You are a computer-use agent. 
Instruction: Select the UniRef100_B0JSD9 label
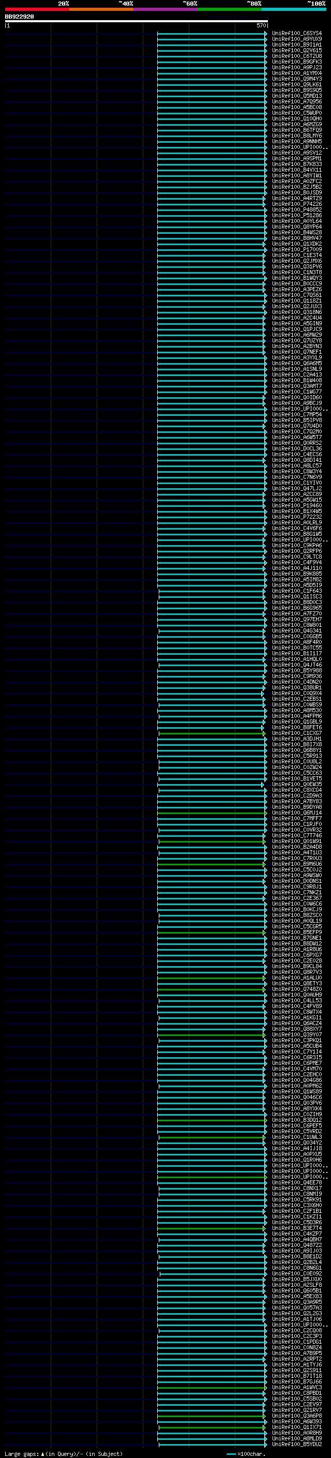pos(296,192)
